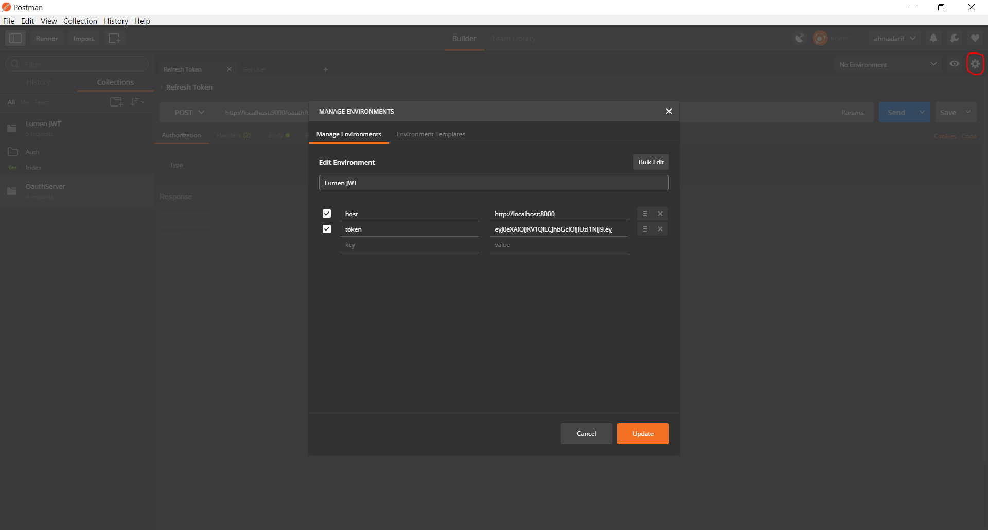The width and height of the screenshot is (988, 530).
Task: Click the Runner button
Action: coord(47,39)
